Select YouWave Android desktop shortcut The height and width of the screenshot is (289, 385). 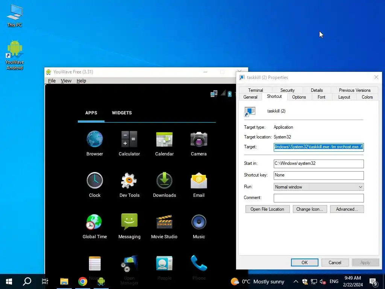pyautogui.click(x=15, y=55)
